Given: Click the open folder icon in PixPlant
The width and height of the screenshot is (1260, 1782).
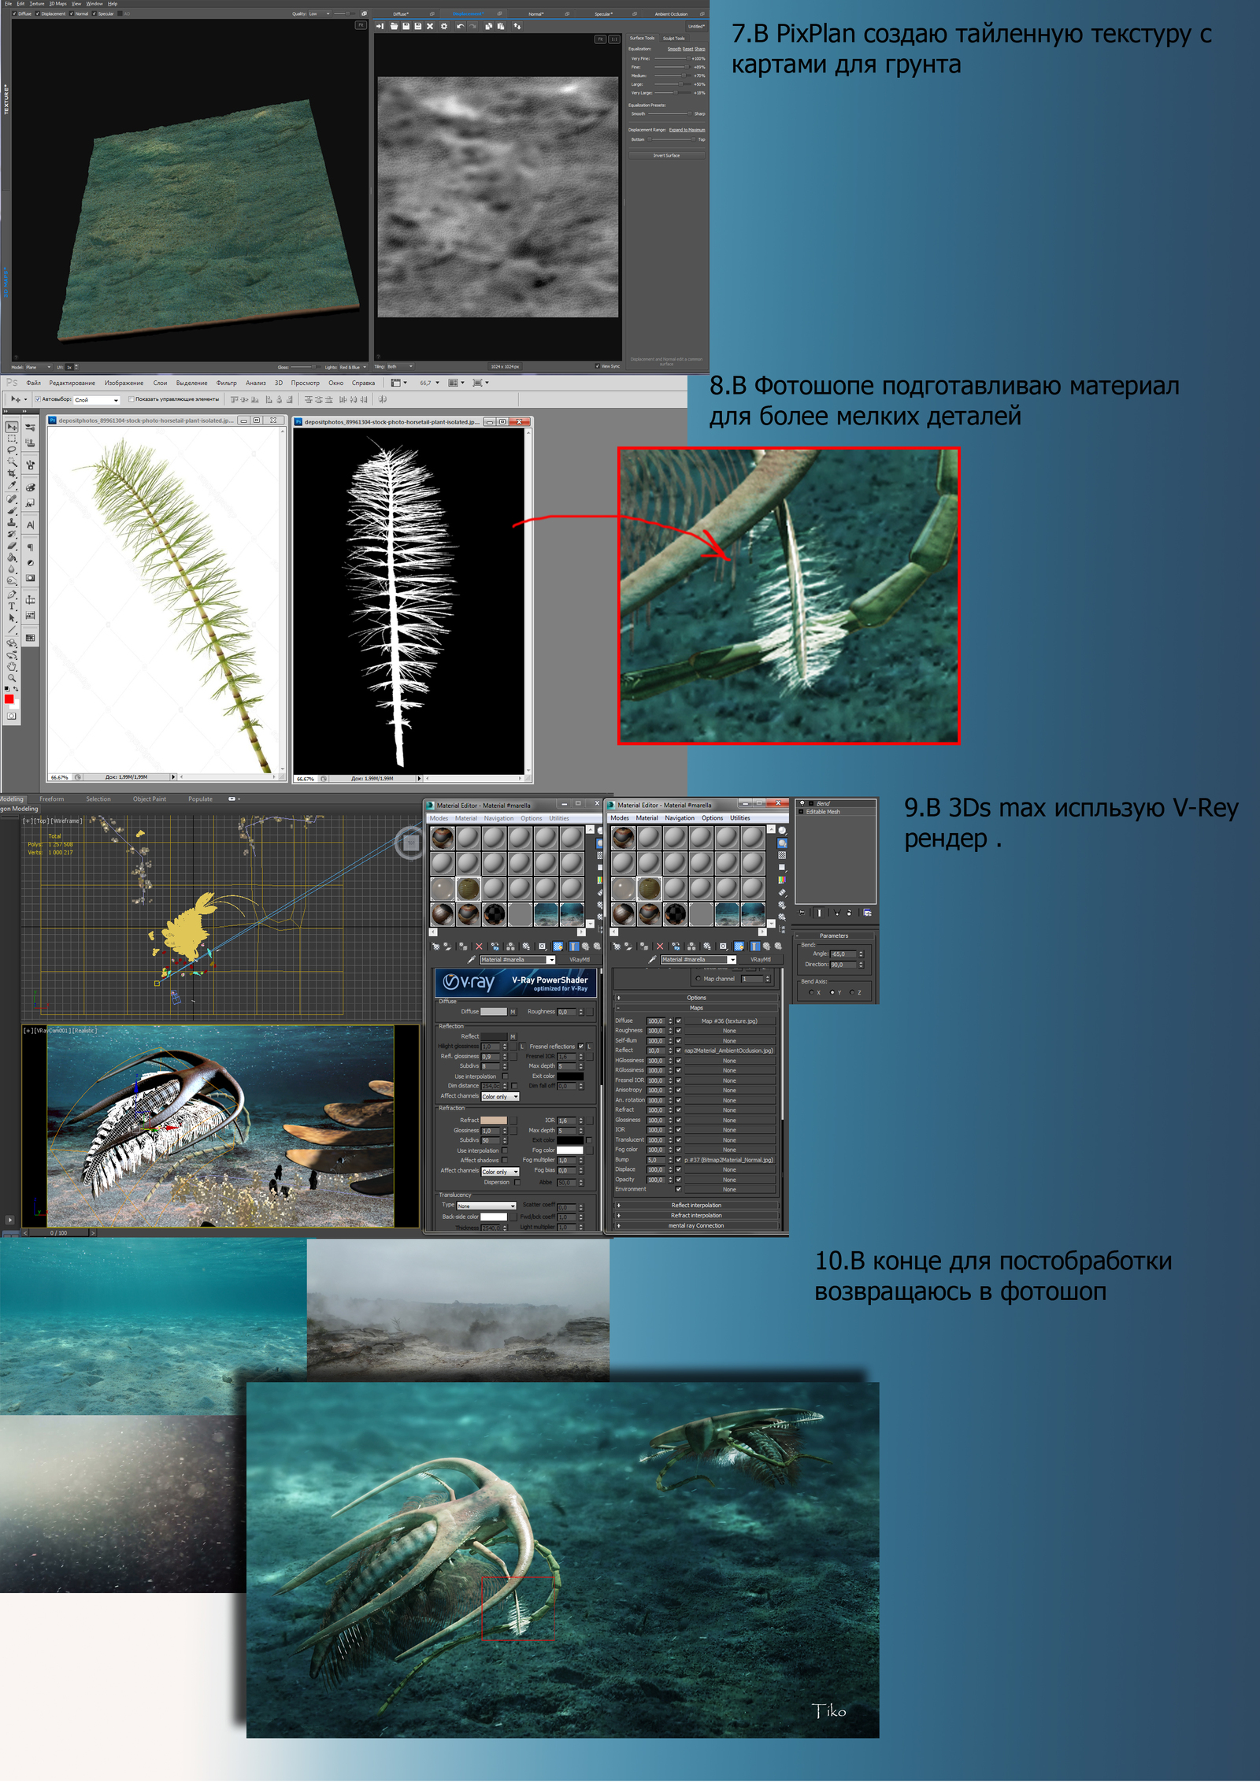Looking at the screenshot, I should [394, 26].
